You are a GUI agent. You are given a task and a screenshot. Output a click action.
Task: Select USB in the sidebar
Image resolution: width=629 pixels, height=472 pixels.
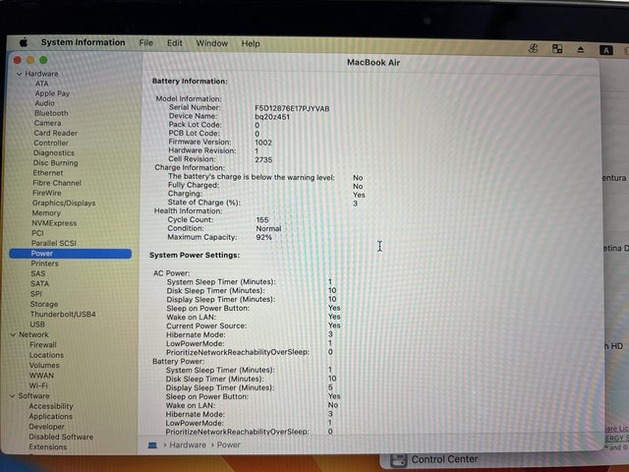(37, 324)
